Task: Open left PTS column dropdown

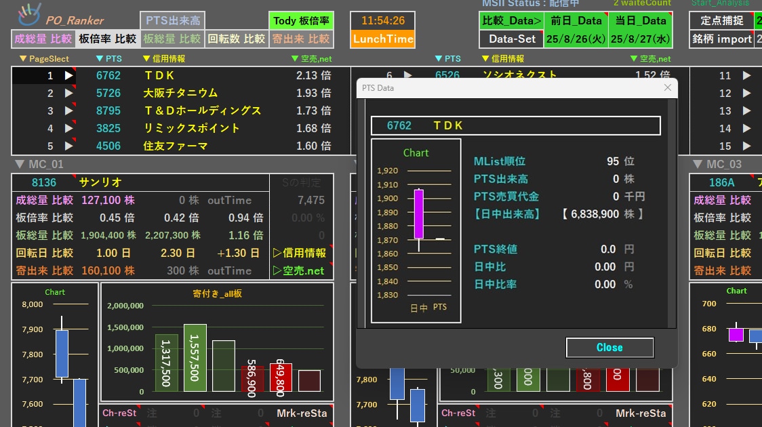Action: point(109,59)
